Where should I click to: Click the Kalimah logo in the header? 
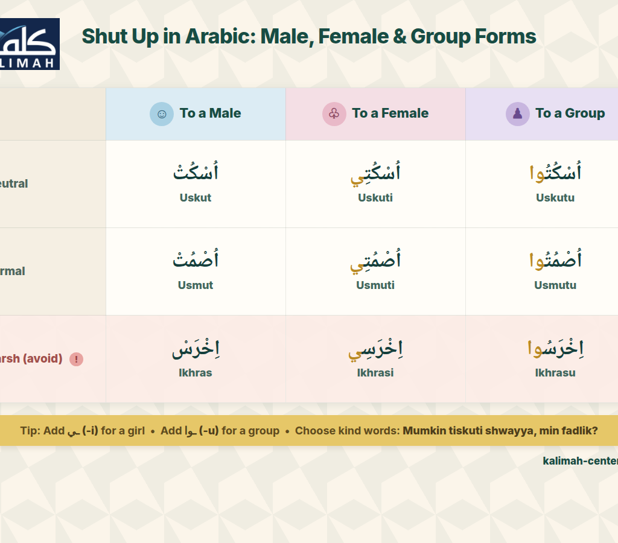30,44
